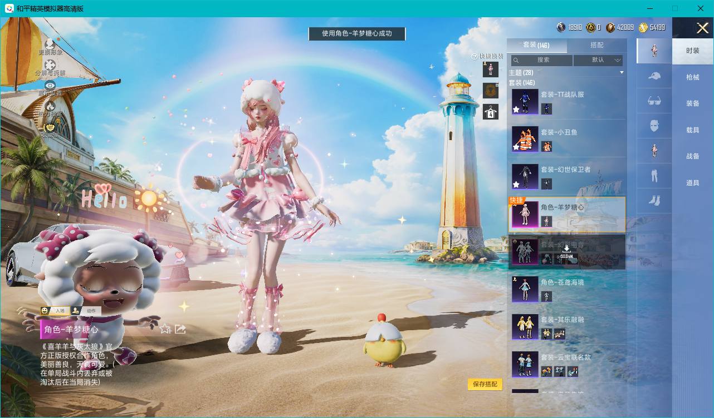Select the 套装-TT战队服 outfit thumbnail
This screenshot has height=418, width=714.
click(525, 102)
